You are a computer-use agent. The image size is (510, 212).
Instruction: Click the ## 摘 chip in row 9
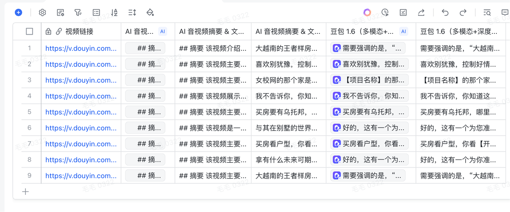145,175
